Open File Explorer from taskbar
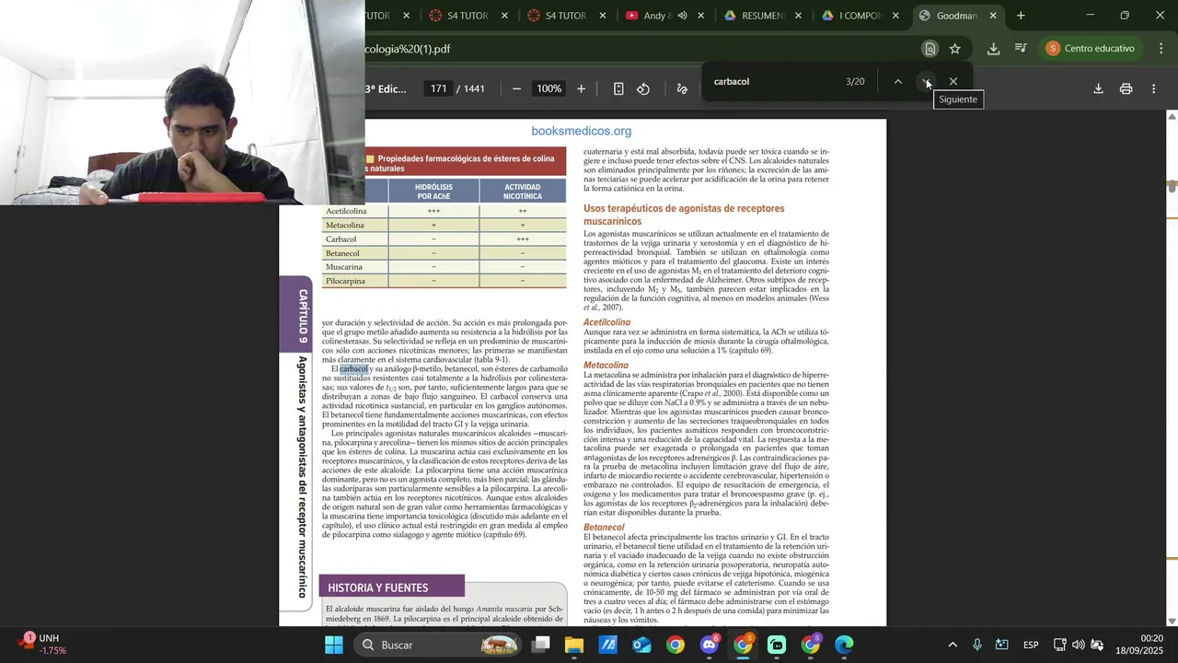 [x=574, y=645]
